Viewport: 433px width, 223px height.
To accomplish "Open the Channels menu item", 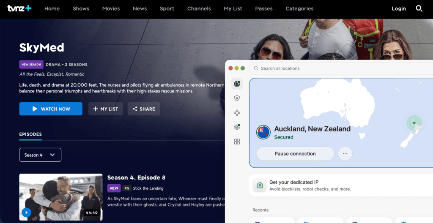I will (x=199, y=8).
